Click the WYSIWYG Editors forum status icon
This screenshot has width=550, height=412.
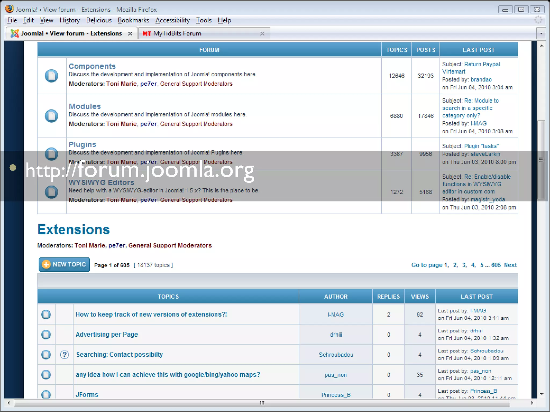pos(51,192)
